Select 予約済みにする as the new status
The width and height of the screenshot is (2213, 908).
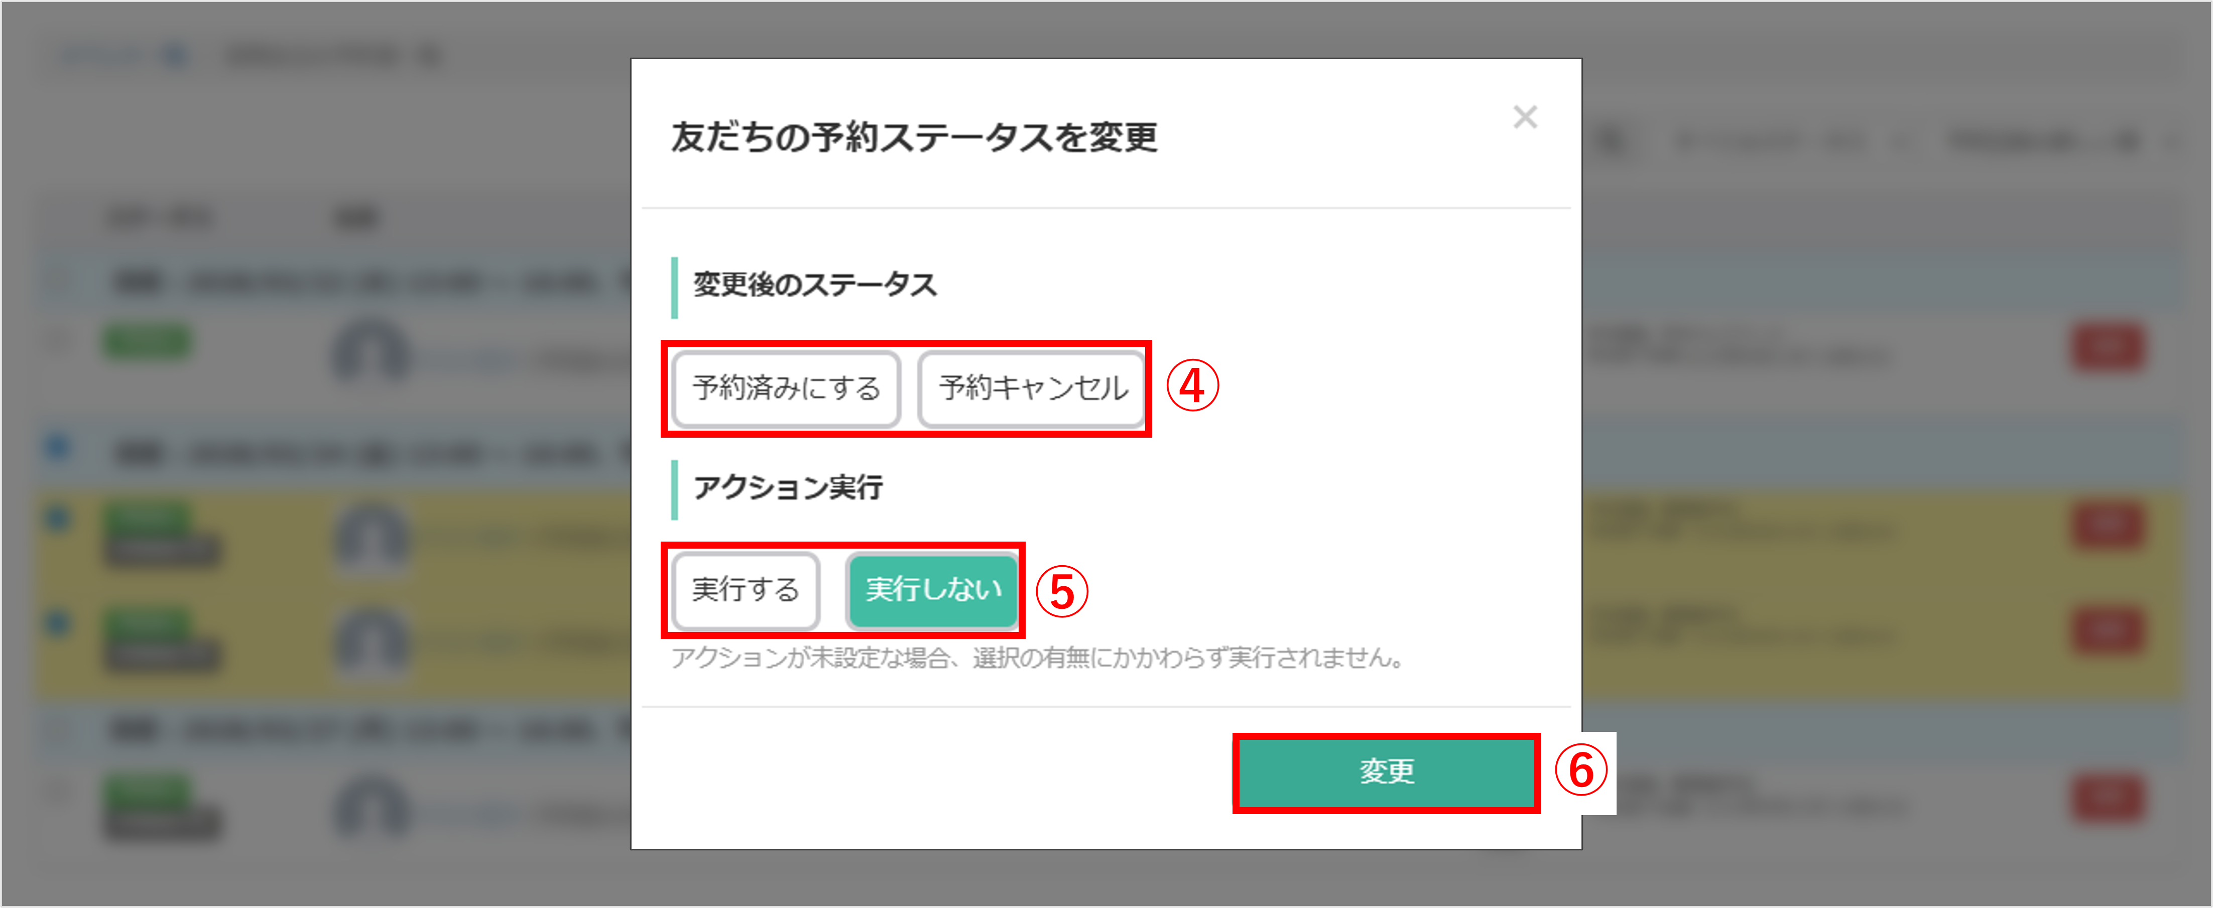(x=787, y=388)
